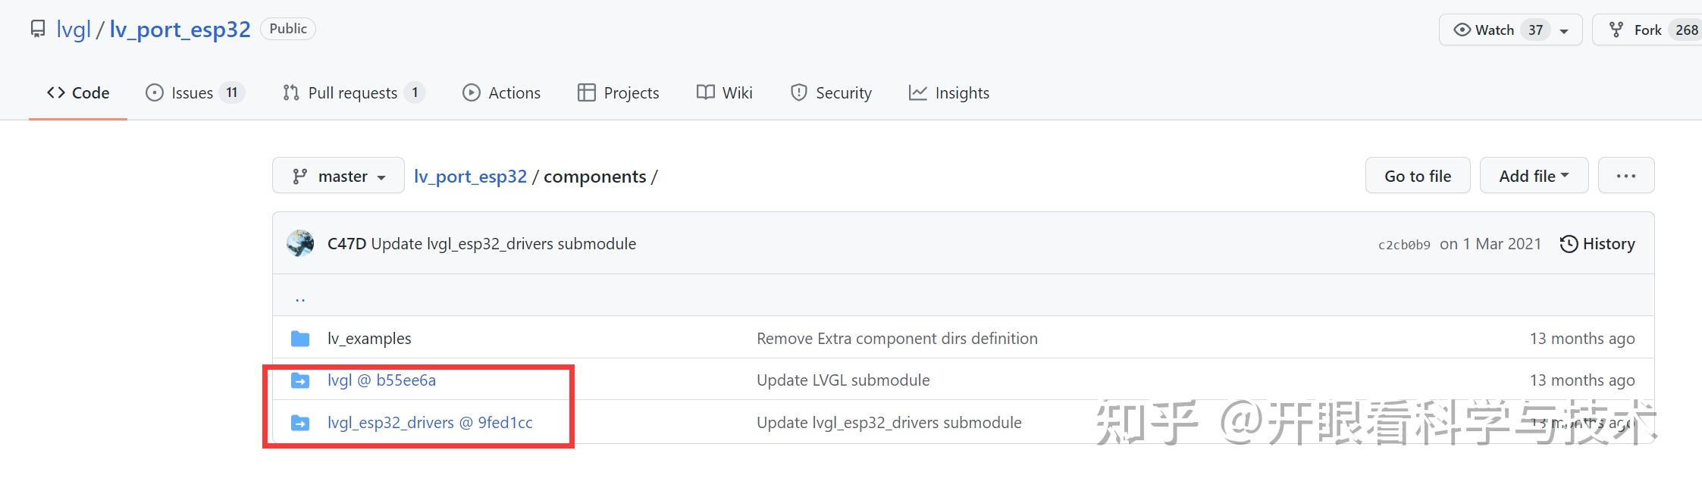The width and height of the screenshot is (1702, 491).
Task: Click the commit hash c2cb0b9
Action: click(1404, 245)
